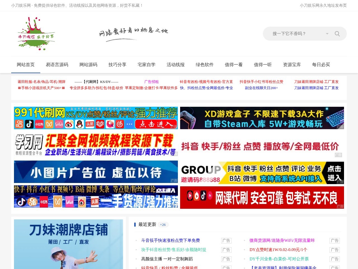This screenshot has width=358, height=269.
Task: Select the Weibo icon on the 991代刷网 banner
Action: (x=69, y=124)
